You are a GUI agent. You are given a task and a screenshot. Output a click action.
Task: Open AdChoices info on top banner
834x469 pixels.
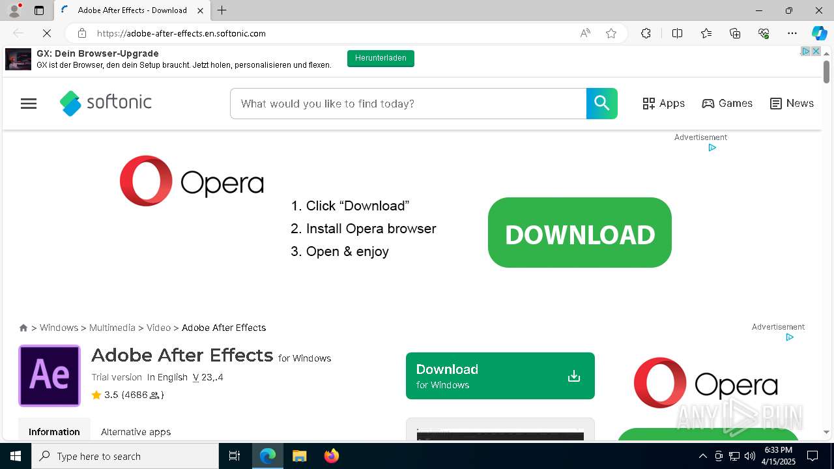pyautogui.click(x=805, y=51)
